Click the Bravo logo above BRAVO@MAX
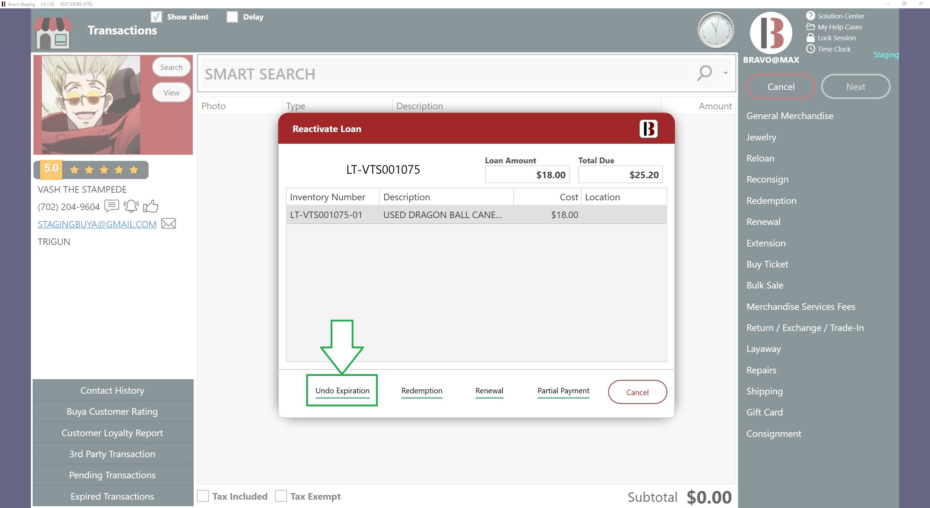930x508 pixels. point(771,33)
